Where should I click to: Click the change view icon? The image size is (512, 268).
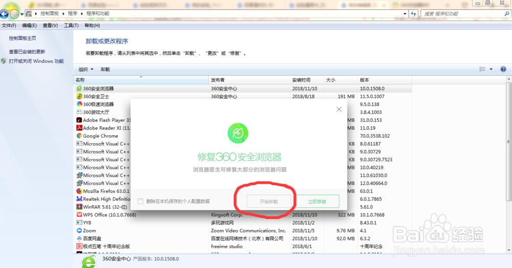click(482, 69)
